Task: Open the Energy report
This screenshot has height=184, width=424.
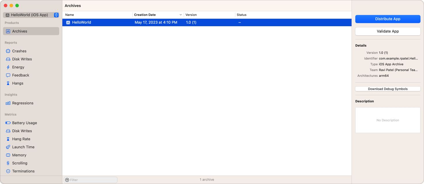Action: [31, 67]
